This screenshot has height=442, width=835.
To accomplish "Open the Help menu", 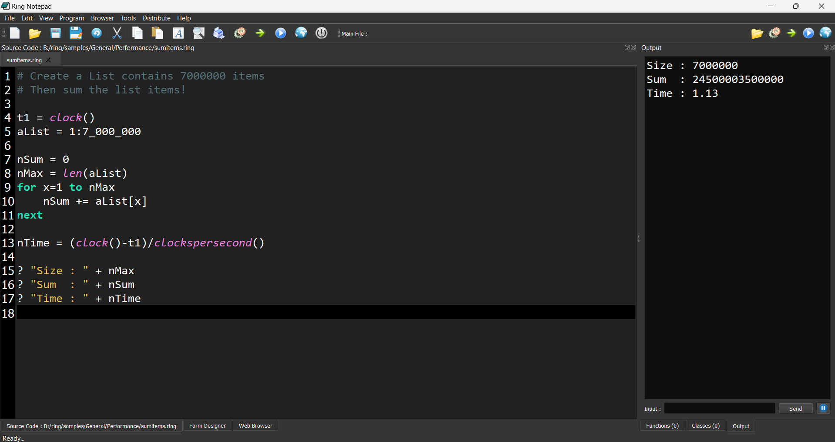I will (x=184, y=18).
